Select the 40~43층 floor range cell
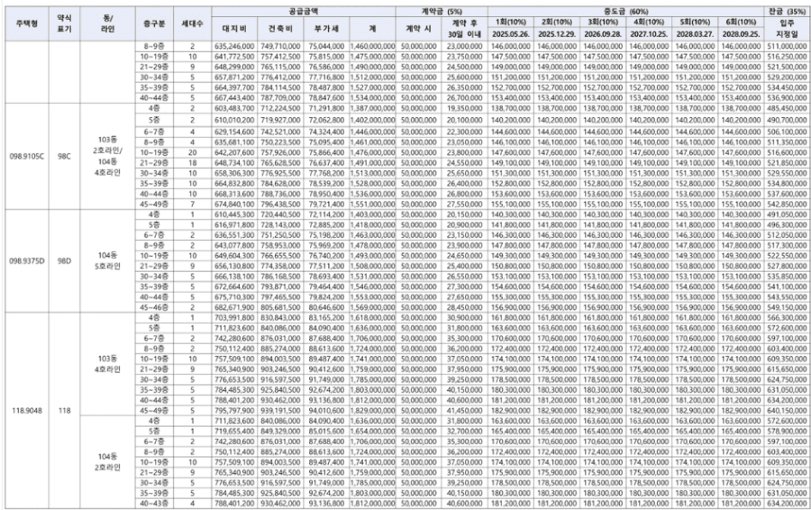The image size is (811, 510). (x=154, y=504)
